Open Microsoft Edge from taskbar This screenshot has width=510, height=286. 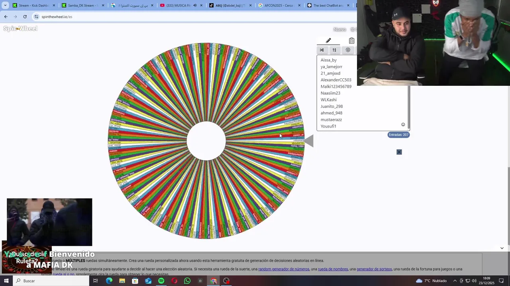(109, 281)
